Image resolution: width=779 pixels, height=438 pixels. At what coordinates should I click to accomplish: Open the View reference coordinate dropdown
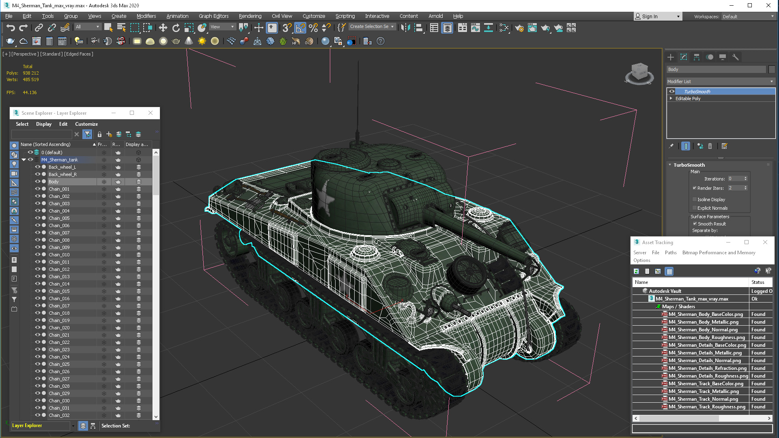222,27
